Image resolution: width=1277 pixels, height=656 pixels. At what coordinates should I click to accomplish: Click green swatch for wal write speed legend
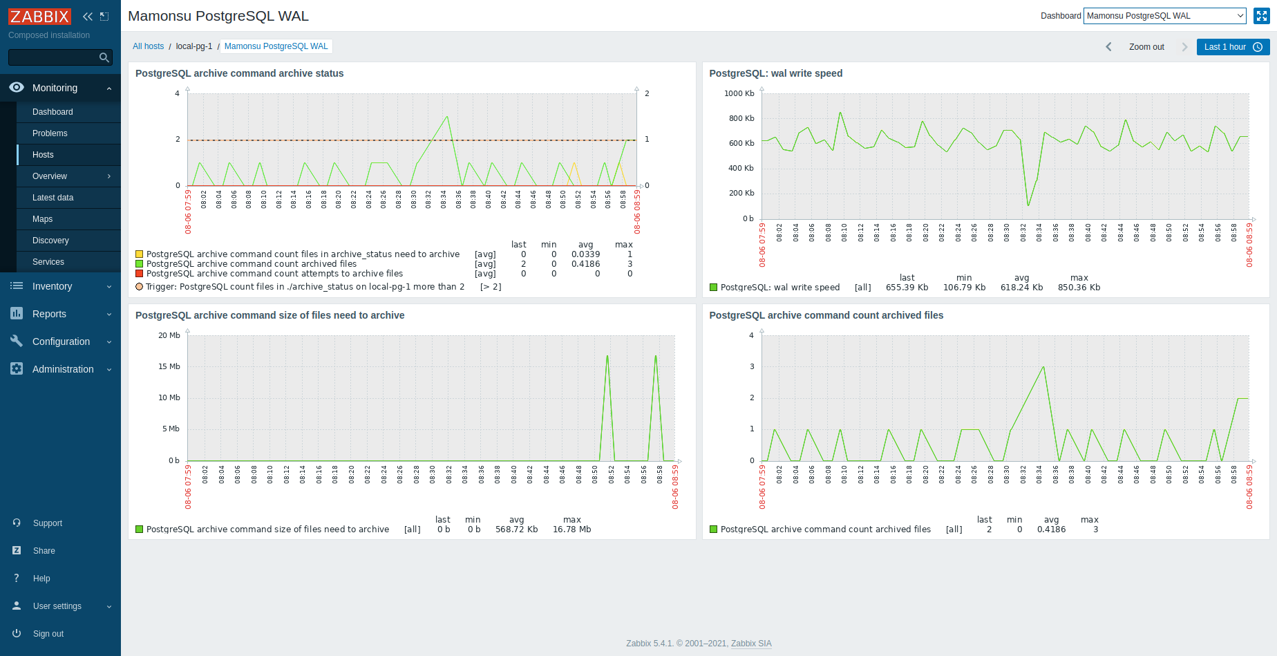click(714, 288)
